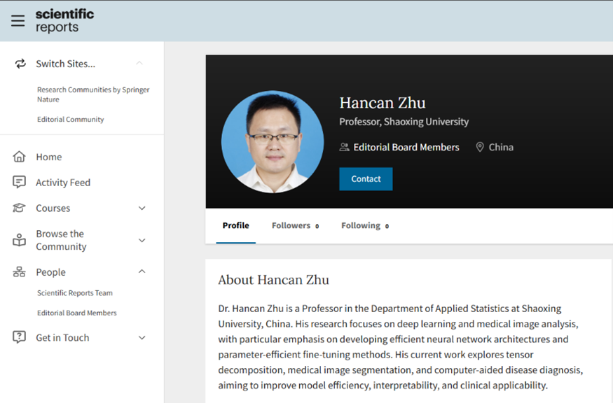Expand the Courses dropdown chevron
Image resolution: width=613 pixels, height=403 pixels.
(142, 208)
